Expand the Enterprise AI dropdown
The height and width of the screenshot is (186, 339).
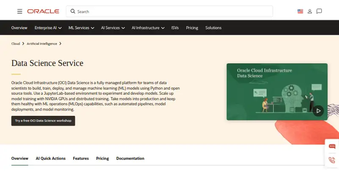48,28
